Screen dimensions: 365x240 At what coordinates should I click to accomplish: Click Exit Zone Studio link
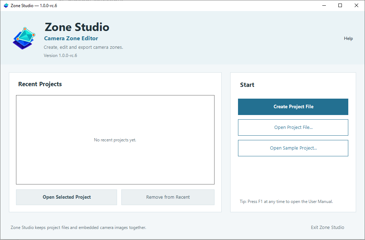point(327,228)
